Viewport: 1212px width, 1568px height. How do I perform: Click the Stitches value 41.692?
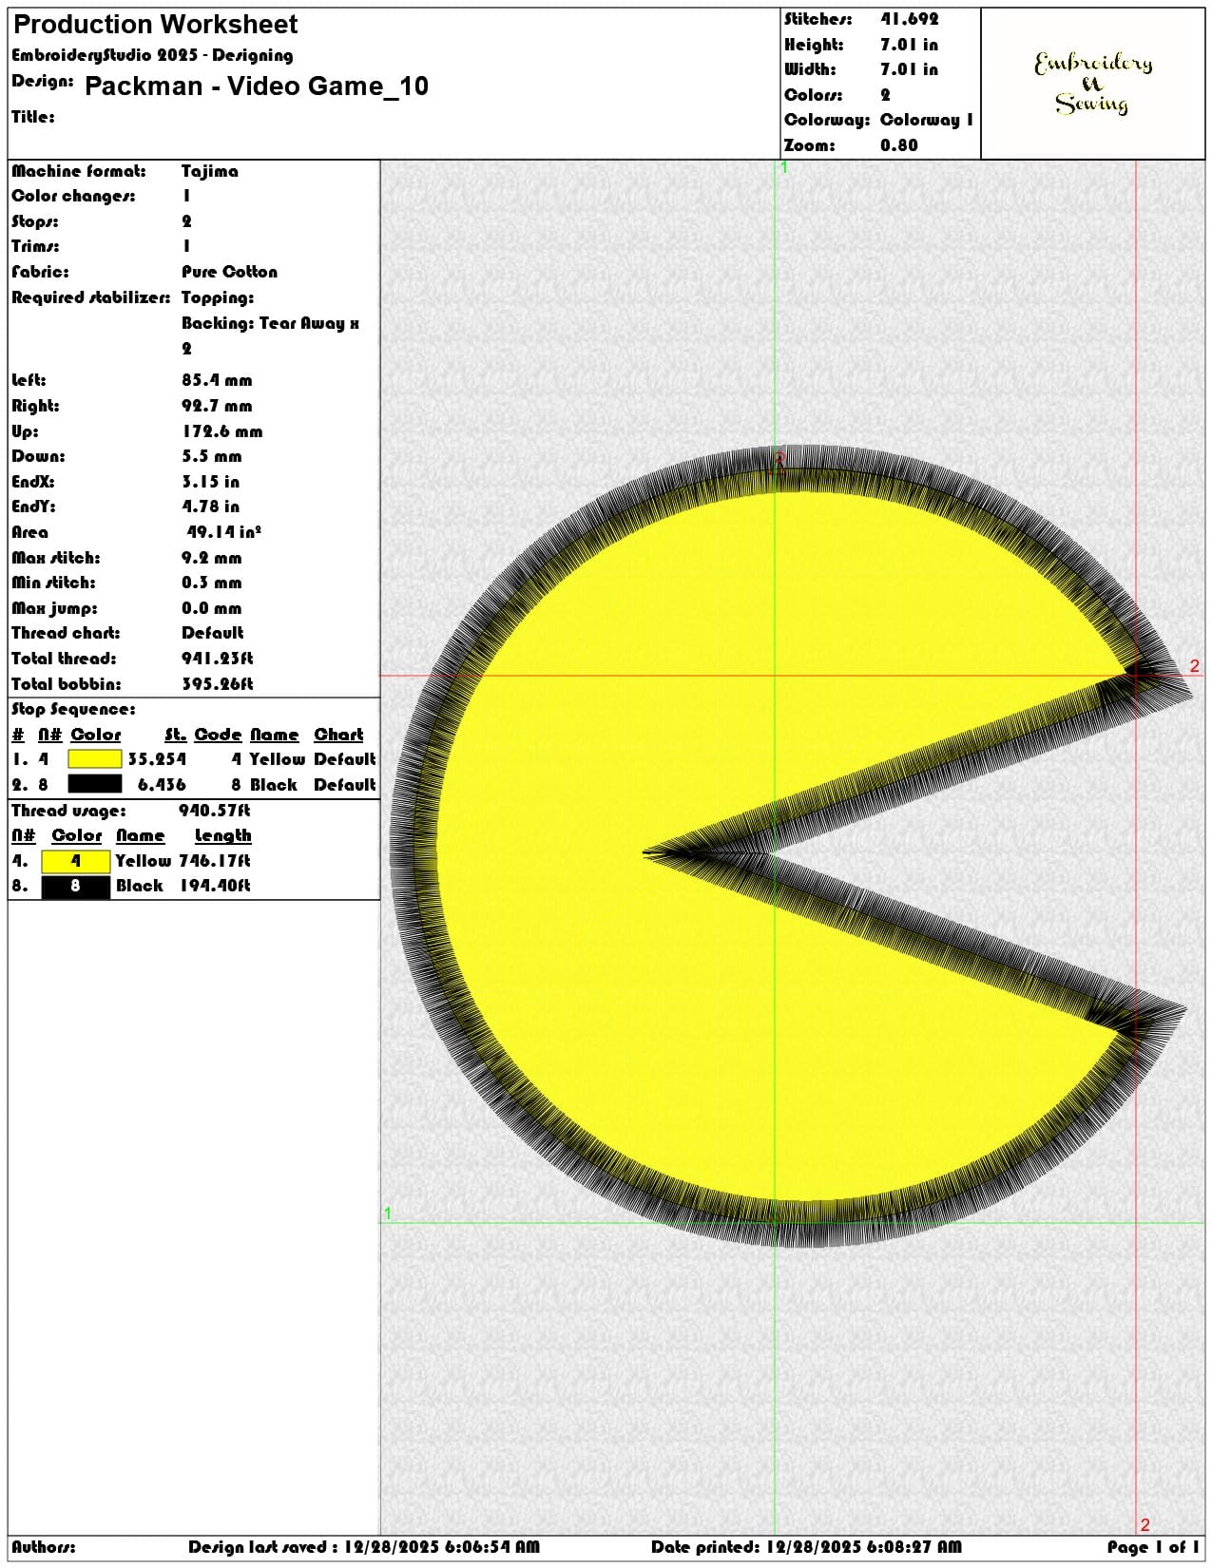click(x=909, y=19)
